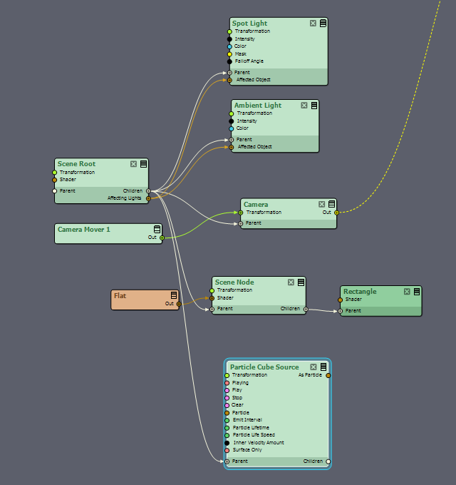Viewport: 456px width, 485px height.
Task: Close the Spot Light node with its X icon
Action: click(313, 24)
